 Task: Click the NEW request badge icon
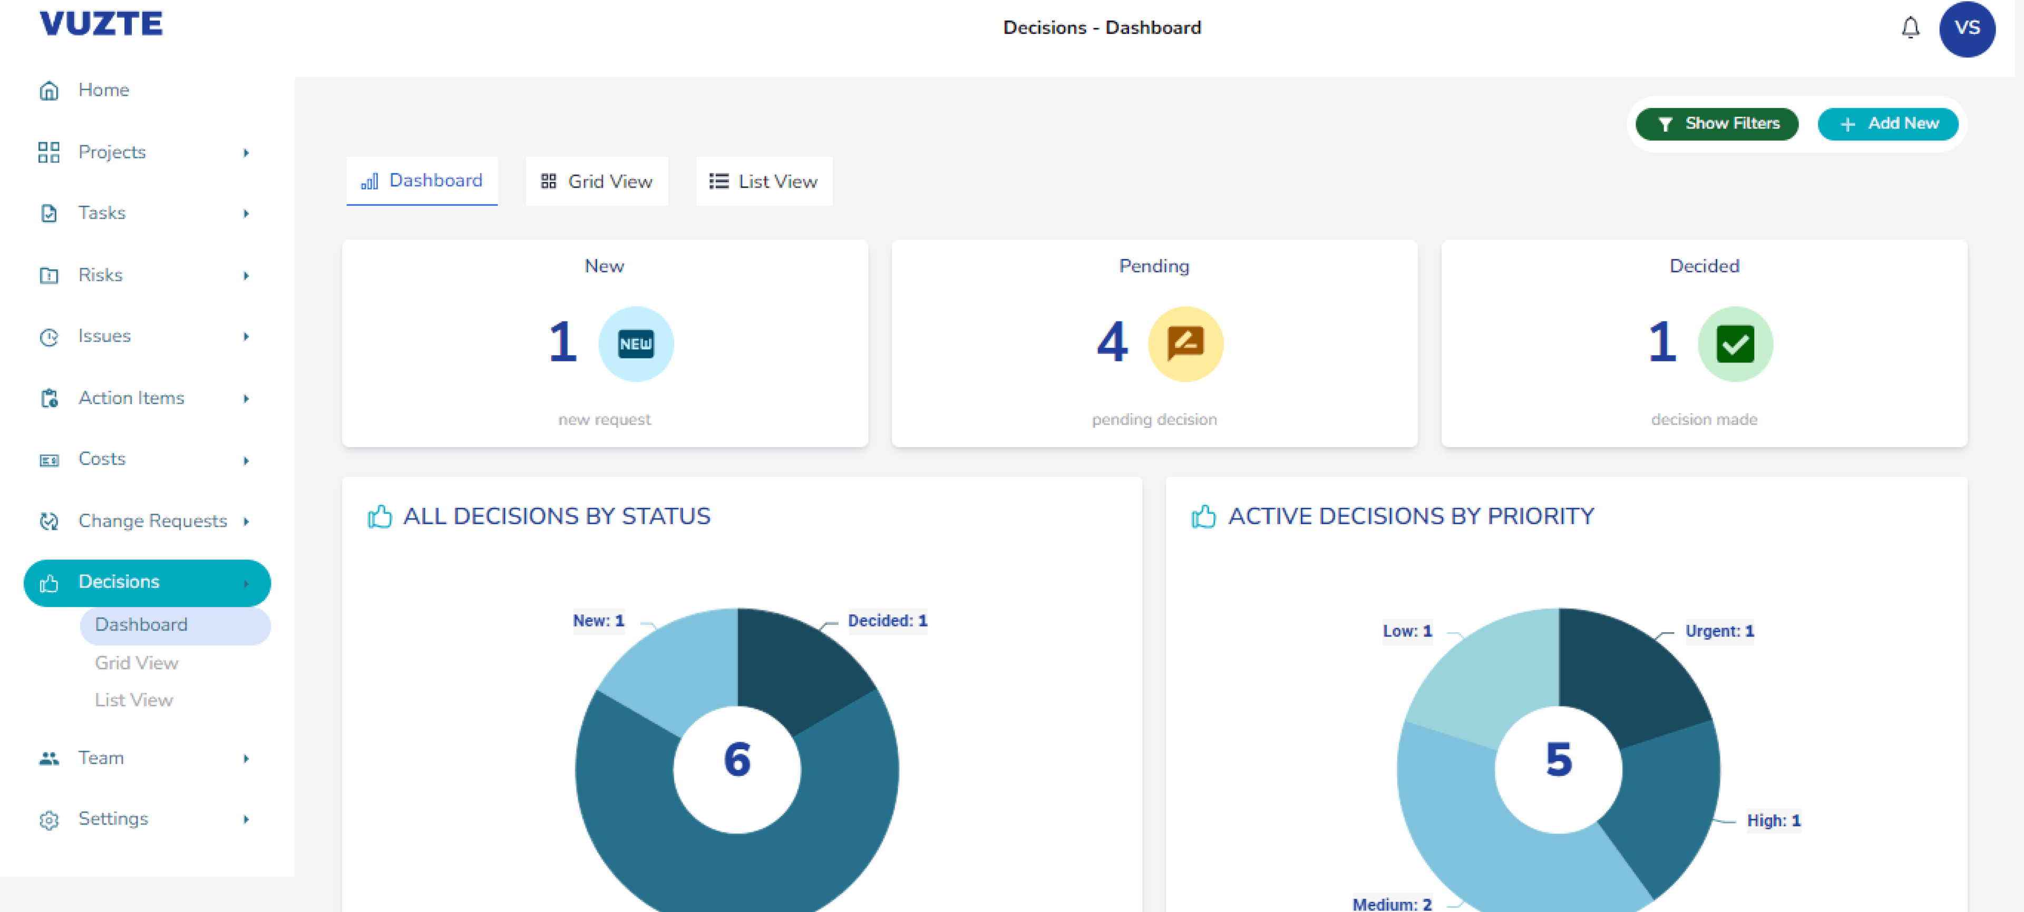636,344
